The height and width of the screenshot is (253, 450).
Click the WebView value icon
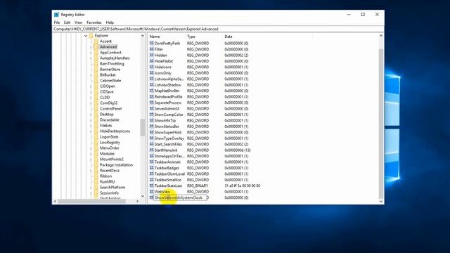pyautogui.click(x=152, y=192)
